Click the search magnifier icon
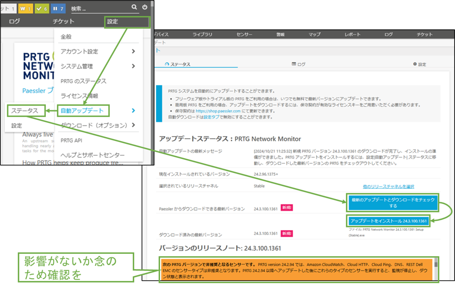The image size is (455, 288). tap(134, 7)
